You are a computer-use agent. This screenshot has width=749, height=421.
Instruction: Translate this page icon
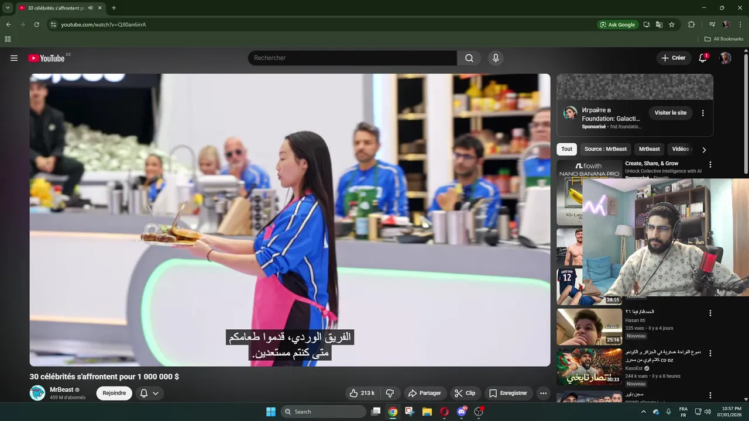659,25
